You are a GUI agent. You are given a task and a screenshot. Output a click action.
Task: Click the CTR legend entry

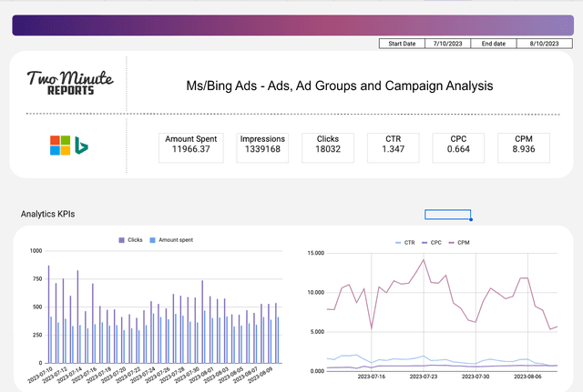(404, 243)
